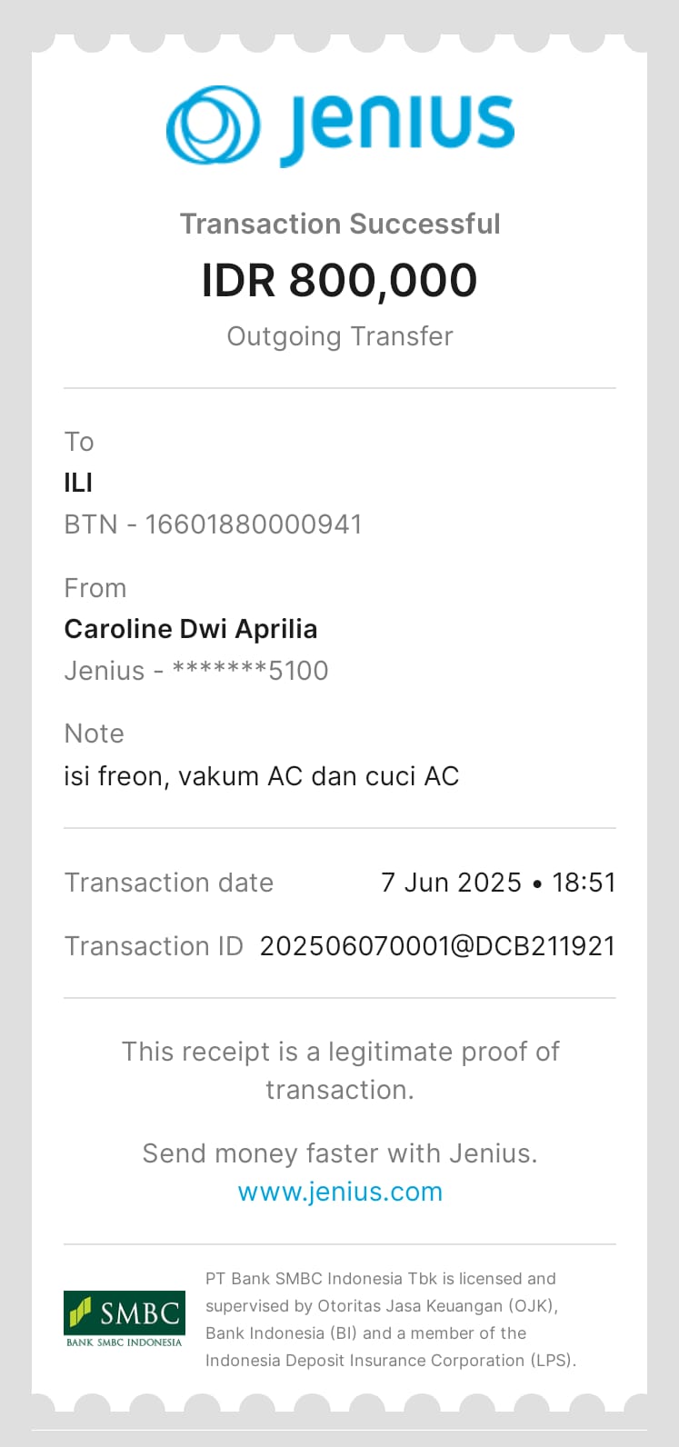Screen dimensions: 679x1447
Task: Click the "Note" field label
Action: point(94,733)
